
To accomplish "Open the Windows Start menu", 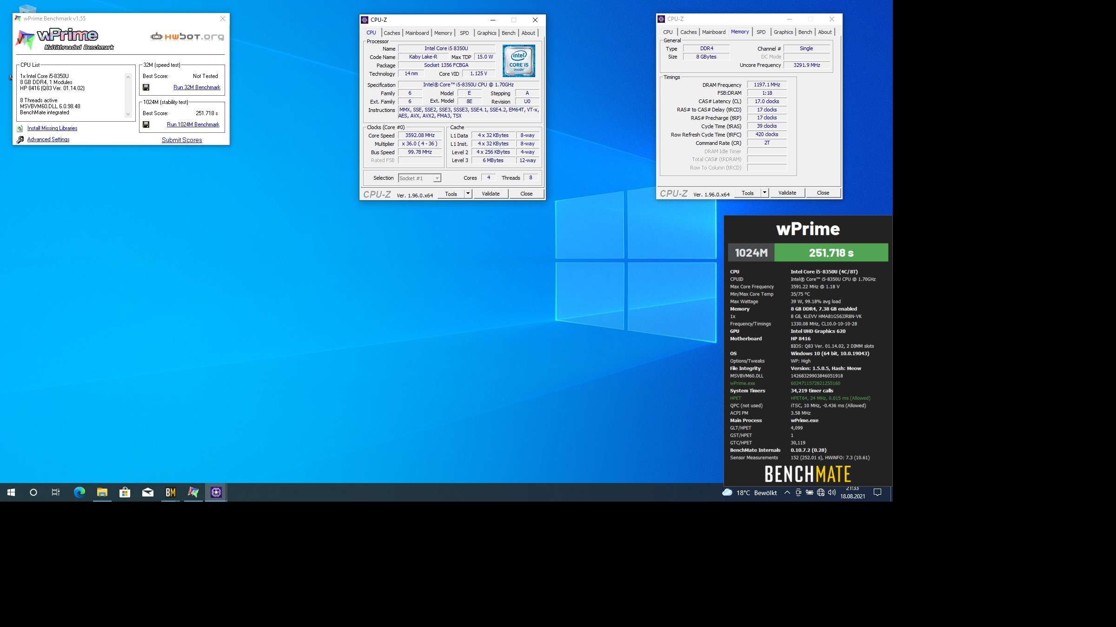I will [11, 492].
